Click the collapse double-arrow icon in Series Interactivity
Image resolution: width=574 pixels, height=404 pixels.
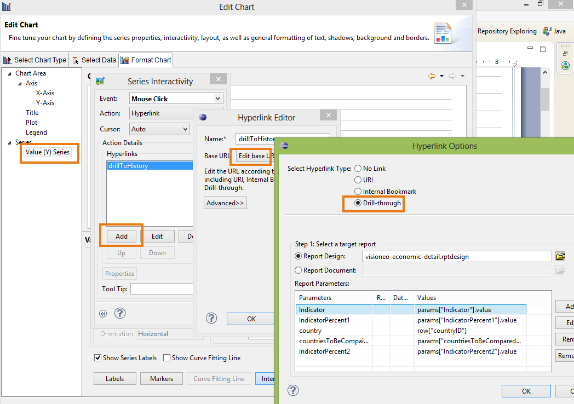103,314
